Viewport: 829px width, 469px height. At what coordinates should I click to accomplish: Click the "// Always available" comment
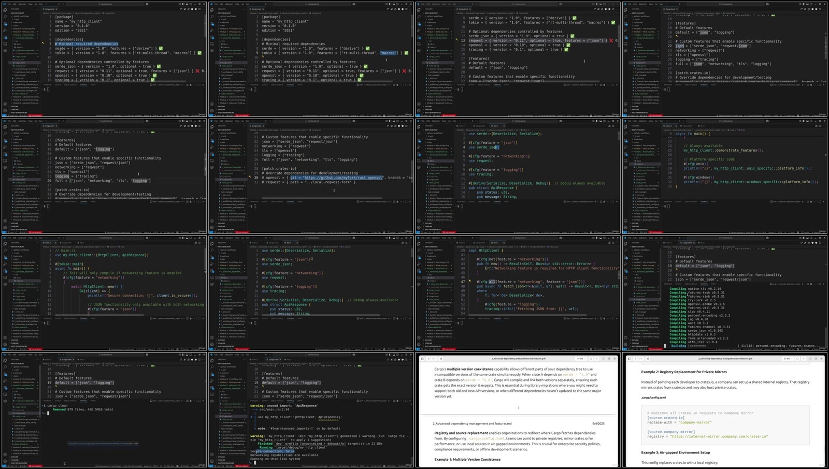point(702,146)
